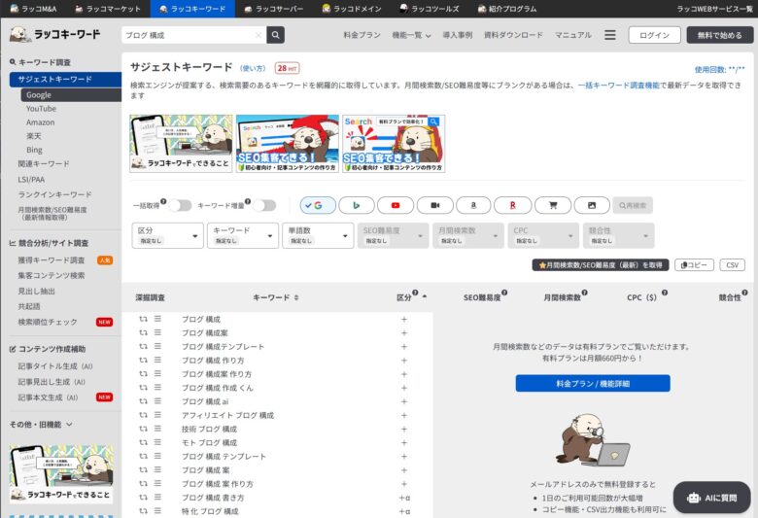Click the plus icon in ブログ 構成 row
This screenshot has width=758, height=518.
tap(404, 319)
